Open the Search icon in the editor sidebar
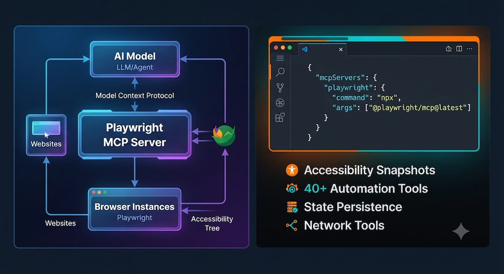 [280, 72]
